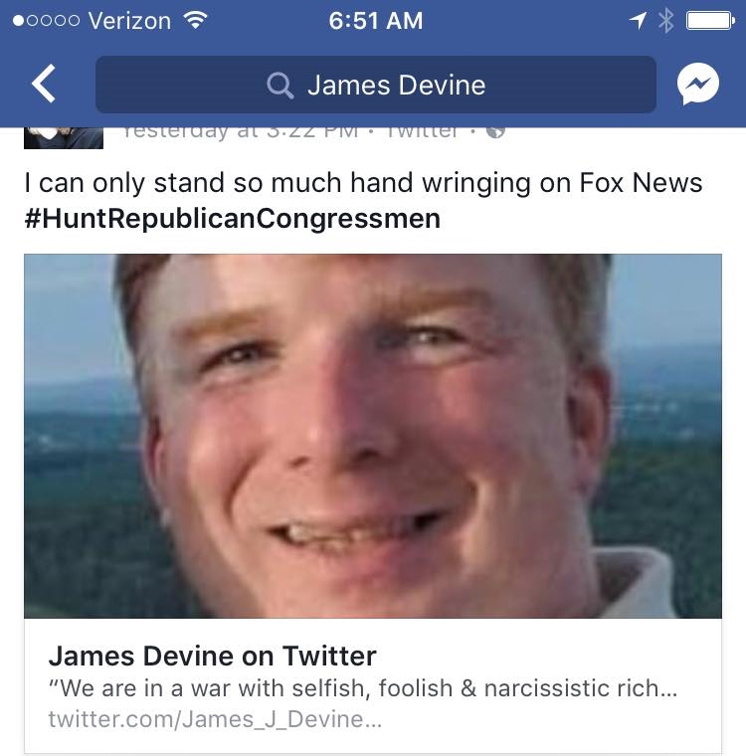Select the James Devine search field

point(376,85)
